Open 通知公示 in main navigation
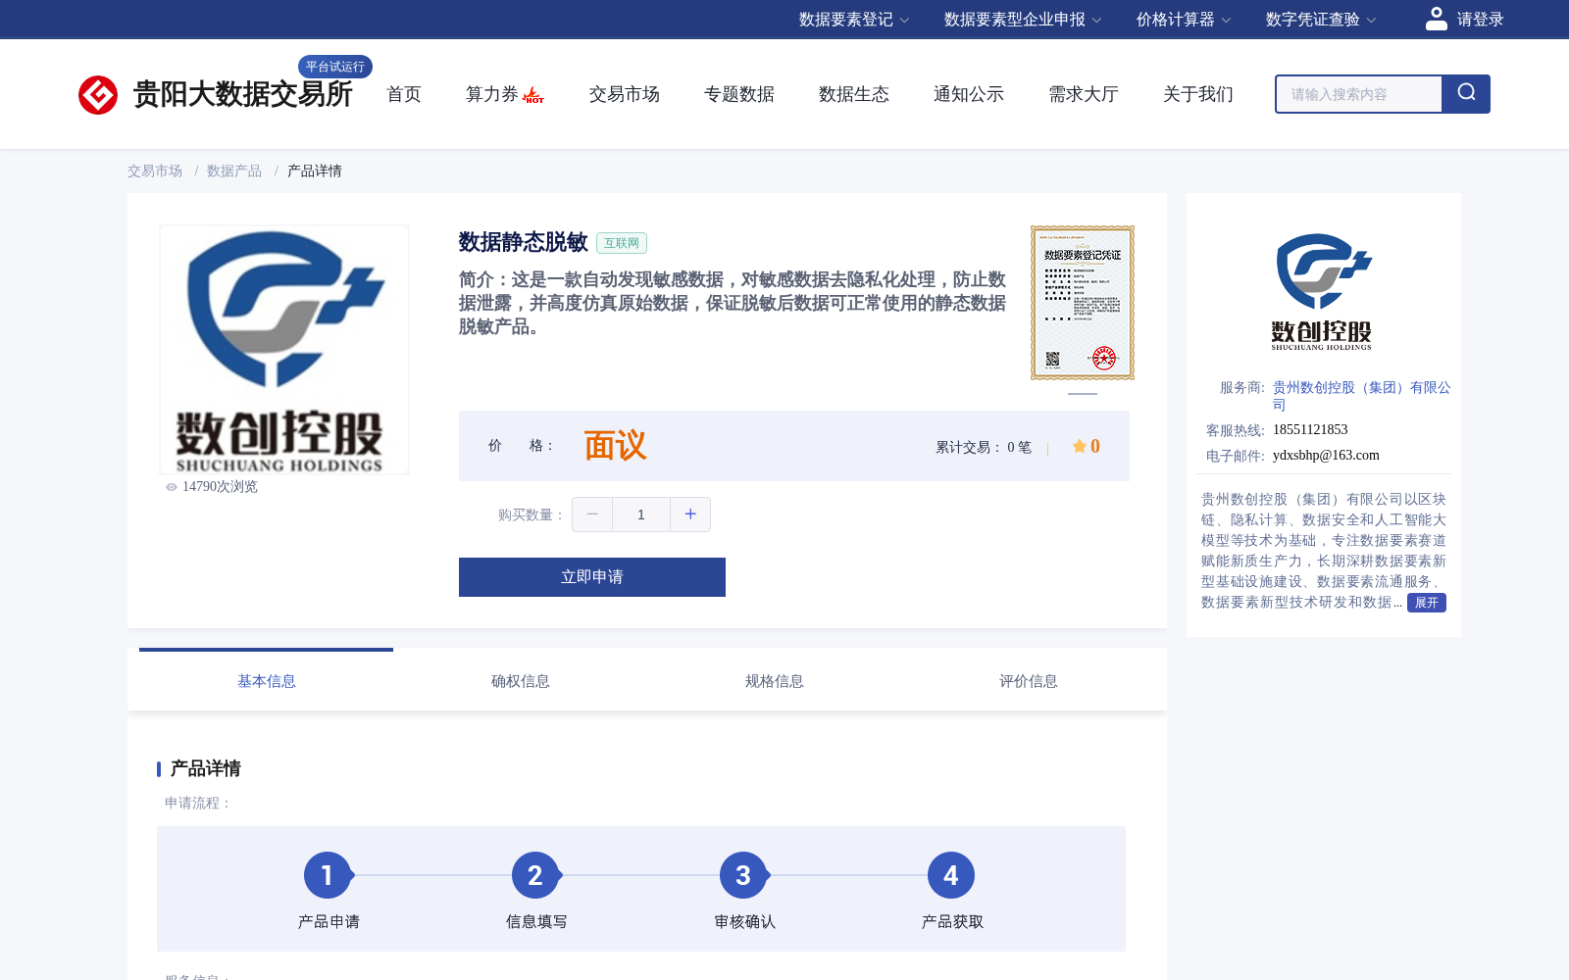Image resolution: width=1569 pixels, height=980 pixels. tap(969, 94)
